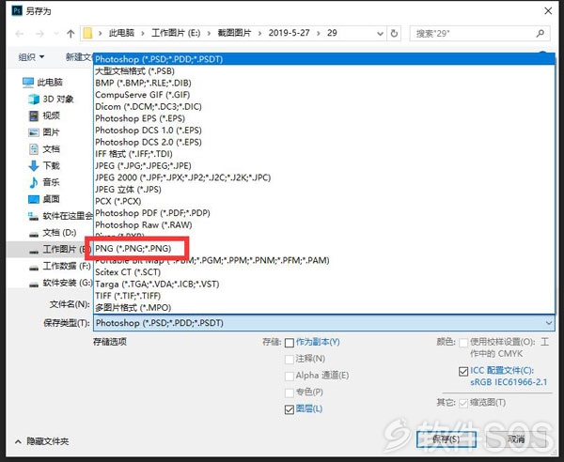Screen dimensions: 564x462
Task: Choose IFF 格式 format option
Action: [x=324, y=154]
